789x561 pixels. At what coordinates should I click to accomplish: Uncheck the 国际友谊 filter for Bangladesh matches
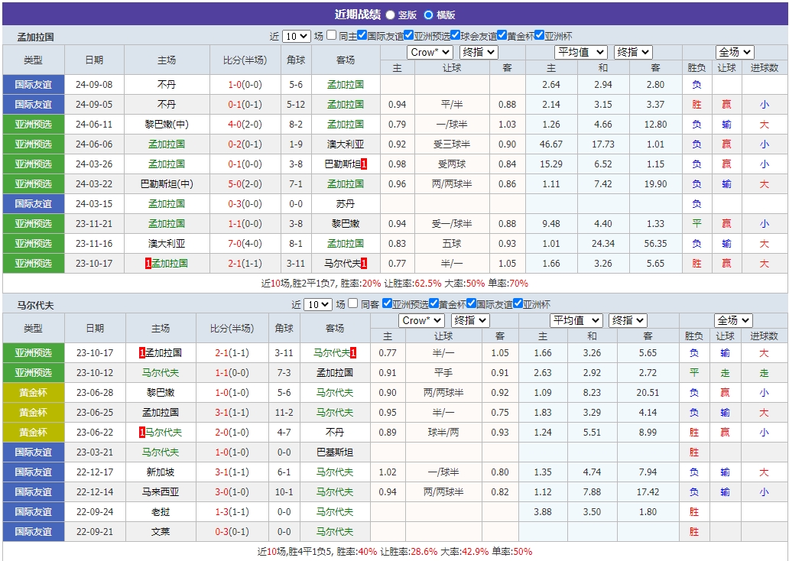(x=362, y=35)
